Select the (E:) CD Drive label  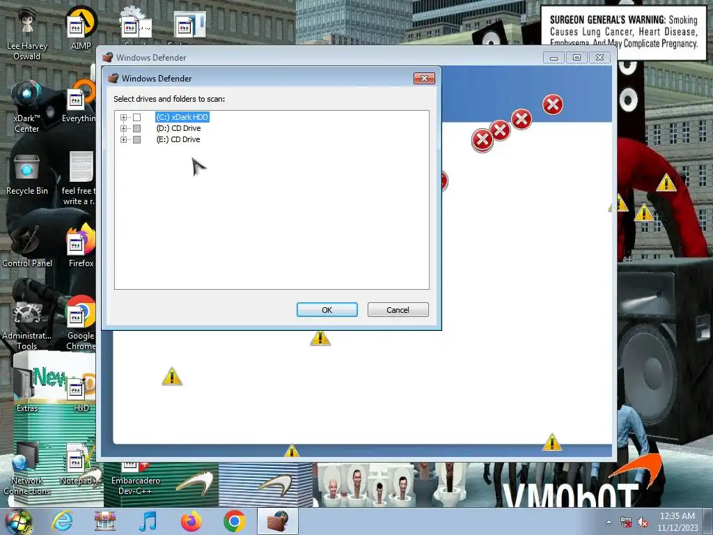178,139
